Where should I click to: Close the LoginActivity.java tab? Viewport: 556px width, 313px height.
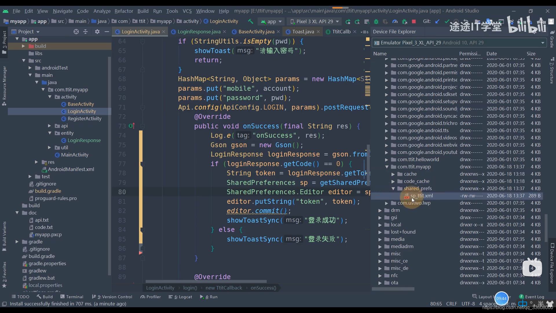coord(164,32)
